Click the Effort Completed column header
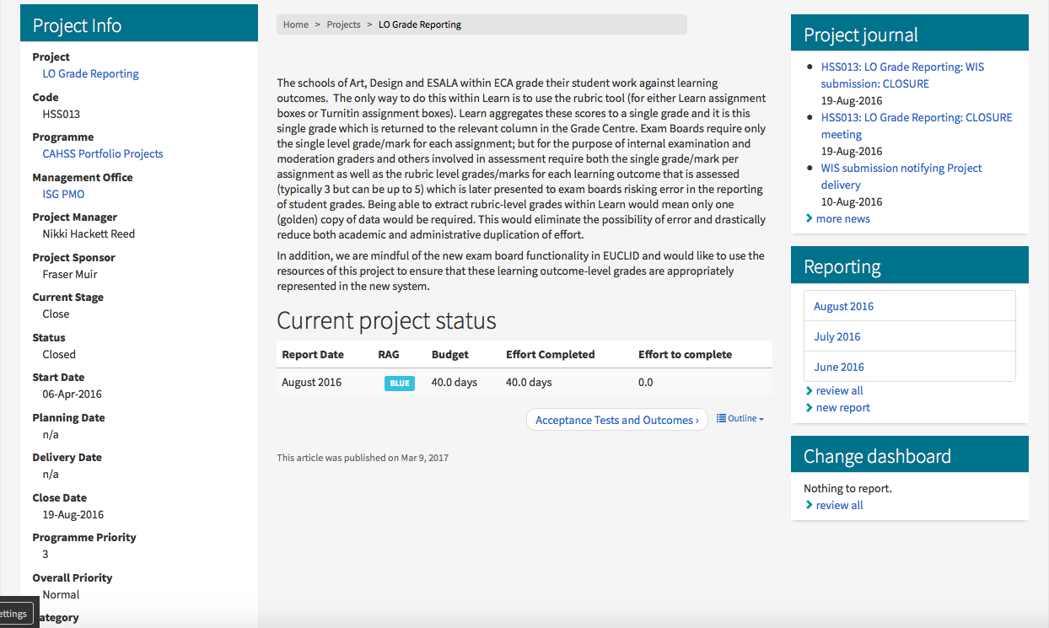Viewport: 1049px width, 628px height. pyautogui.click(x=551, y=354)
